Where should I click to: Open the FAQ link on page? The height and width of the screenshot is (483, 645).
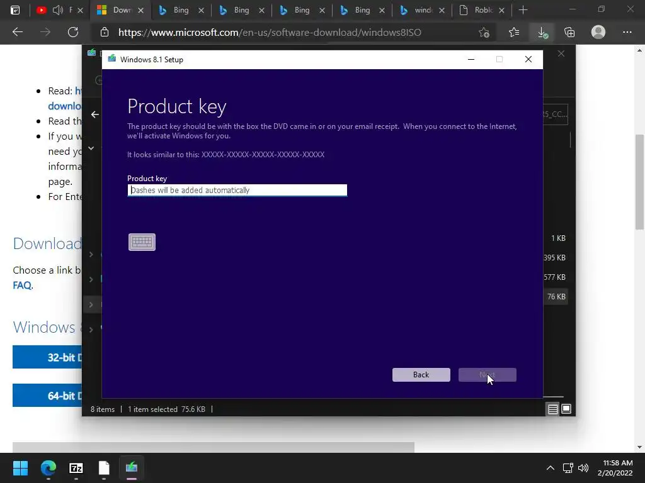(x=22, y=285)
